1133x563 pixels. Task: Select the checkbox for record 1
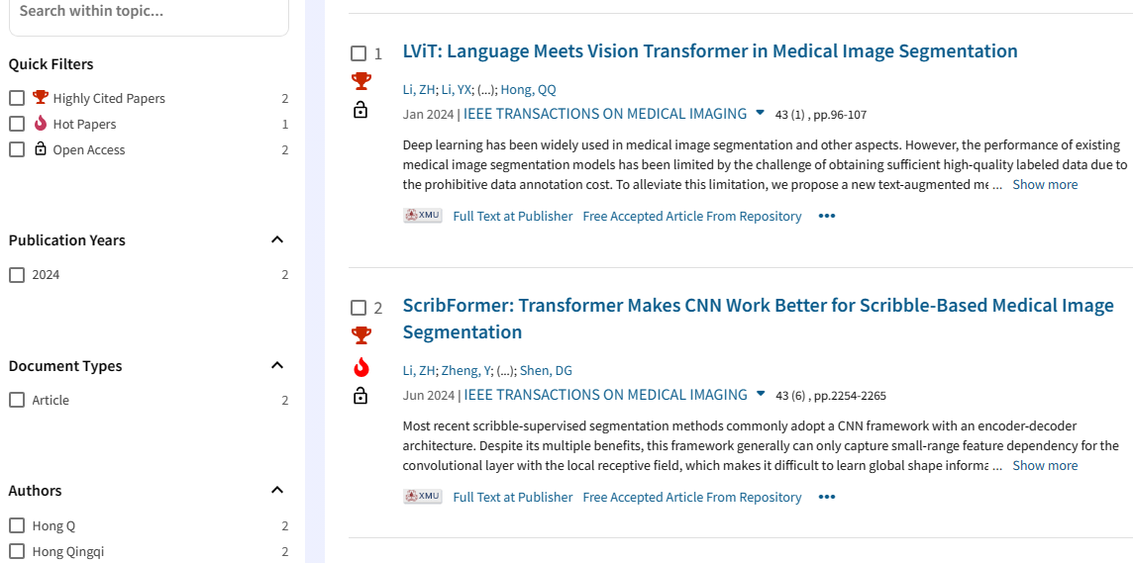coord(359,52)
